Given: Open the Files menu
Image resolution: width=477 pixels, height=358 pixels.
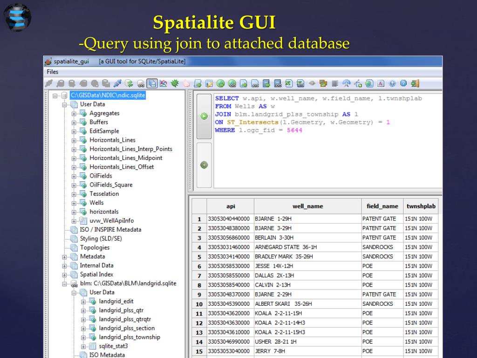Looking at the screenshot, I should 52,72.
